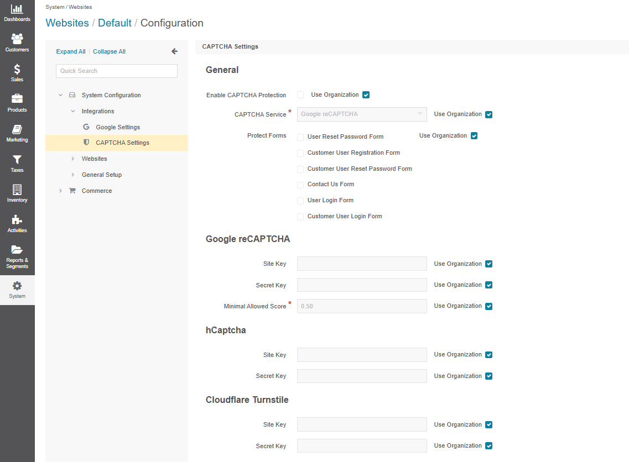Open the Inventory building icon
This screenshot has height=462, width=629.
click(x=17, y=190)
